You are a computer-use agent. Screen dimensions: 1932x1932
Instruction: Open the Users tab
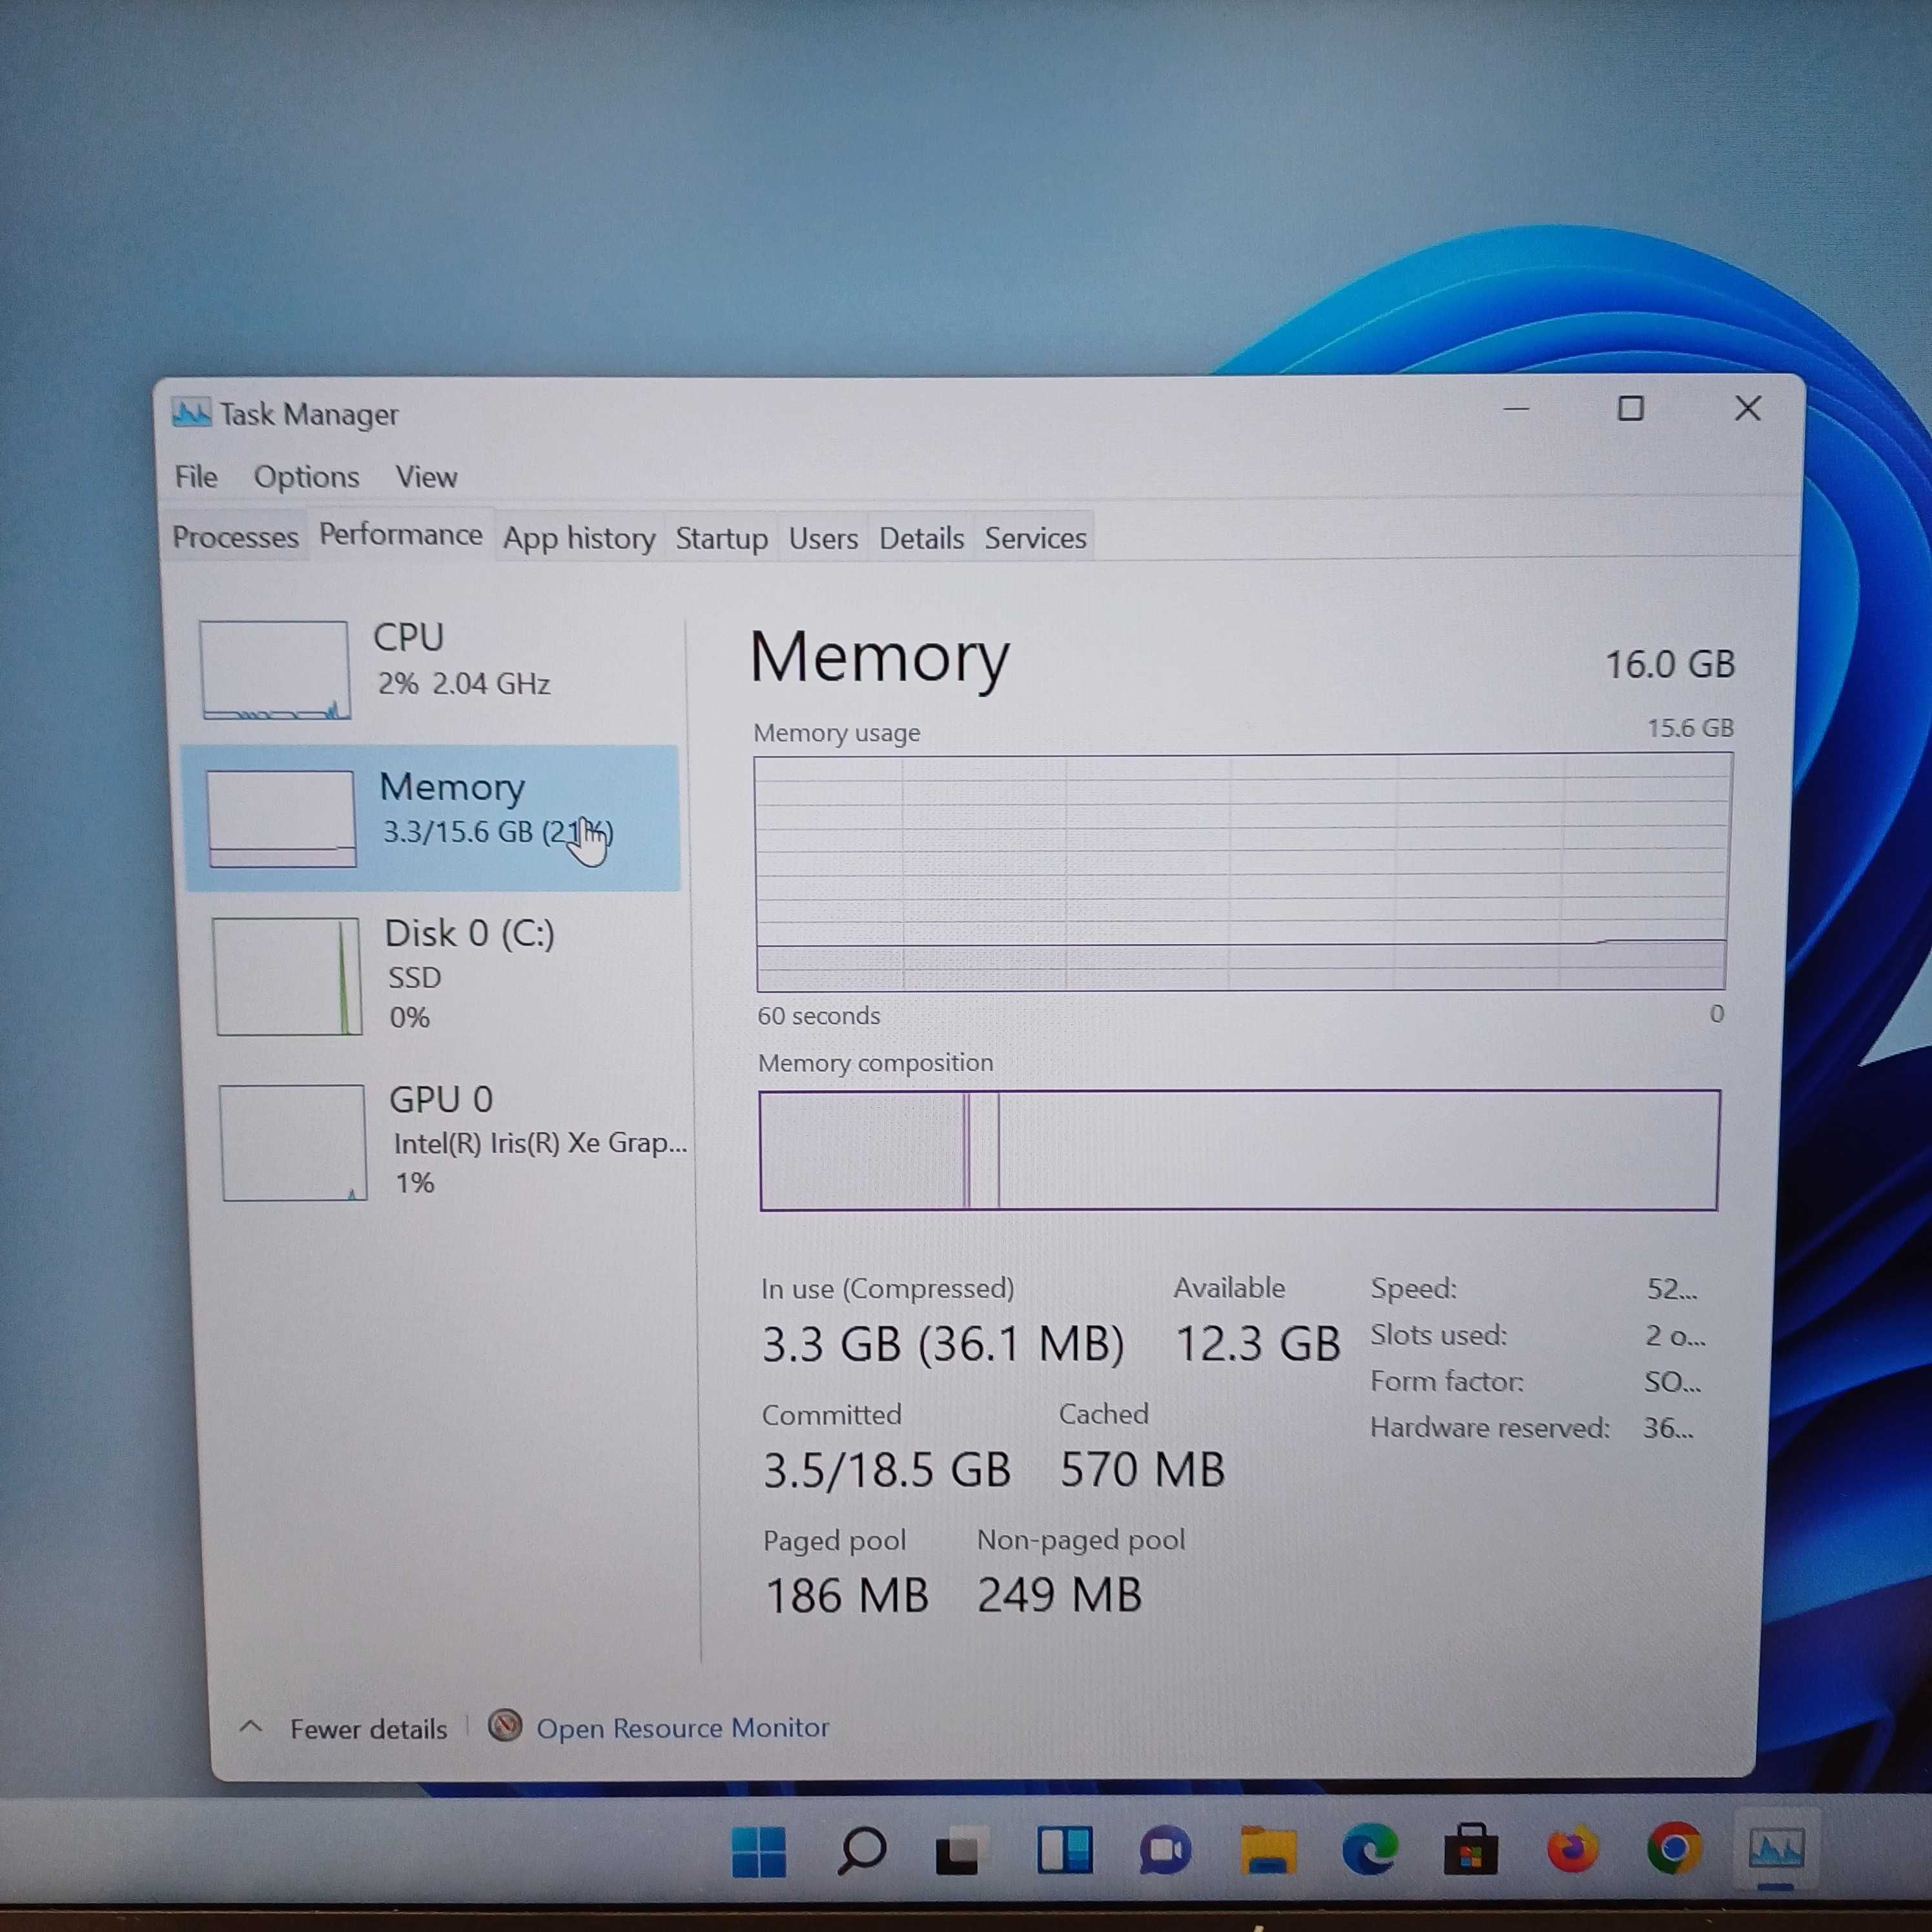coord(823,538)
